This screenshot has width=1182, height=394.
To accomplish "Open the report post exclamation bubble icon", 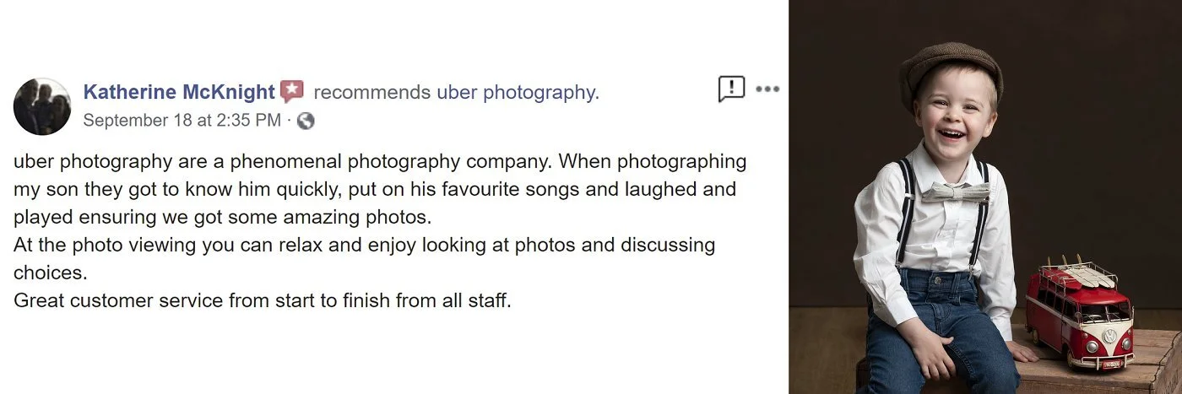I will point(731,88).
